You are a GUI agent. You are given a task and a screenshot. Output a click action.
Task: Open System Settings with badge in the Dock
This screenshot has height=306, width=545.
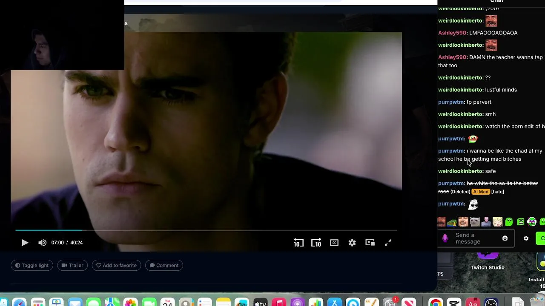[x=390, y=302]
